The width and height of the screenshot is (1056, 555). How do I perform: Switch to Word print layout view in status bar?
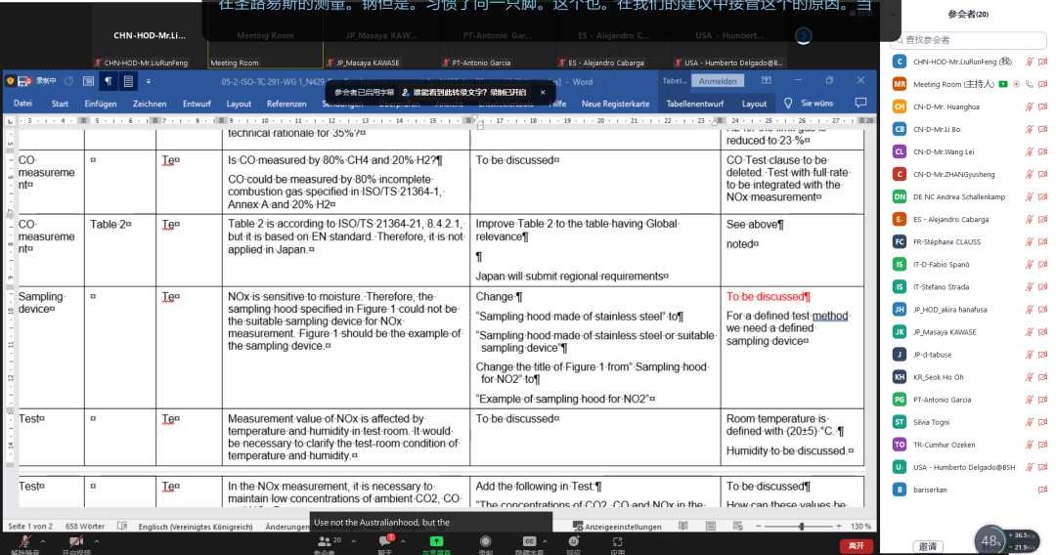[x=711, y=526]
